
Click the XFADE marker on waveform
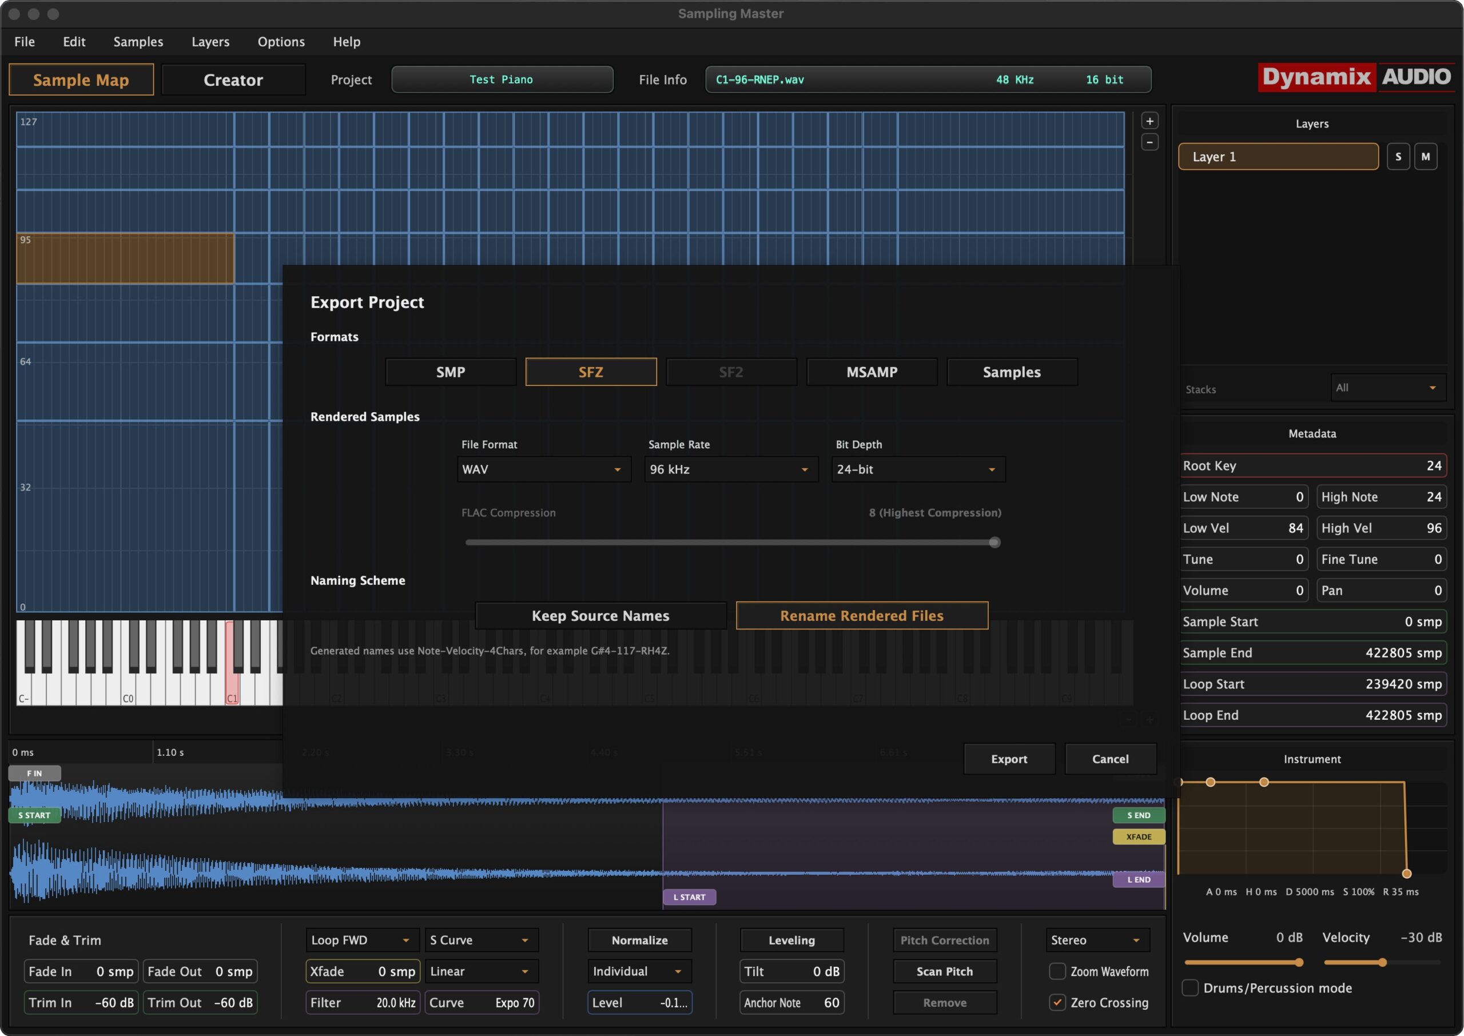pyautogui.click(x=1138, y=836)
